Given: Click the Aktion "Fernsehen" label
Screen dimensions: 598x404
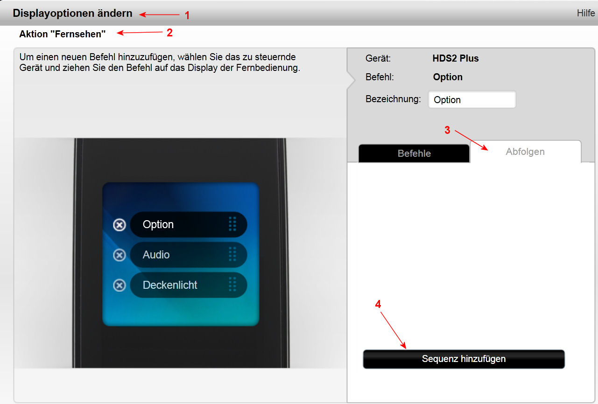Looking at the screenshot, I should 63,34.
